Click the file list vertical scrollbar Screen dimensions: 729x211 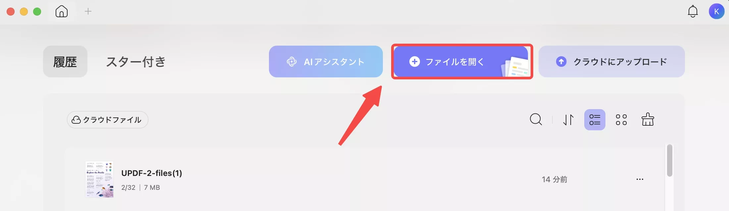(670, 160)
